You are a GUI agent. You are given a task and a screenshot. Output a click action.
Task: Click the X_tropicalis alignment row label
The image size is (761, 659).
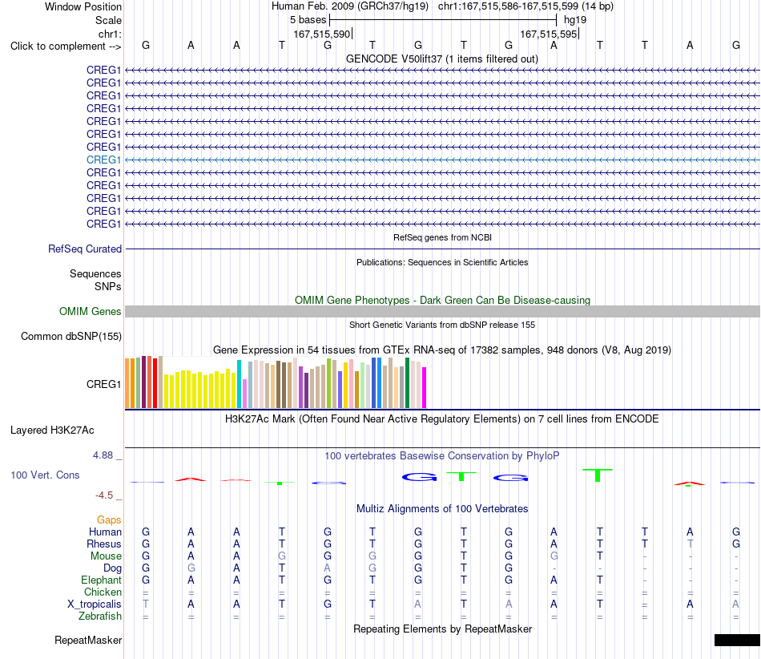[95, 604]
